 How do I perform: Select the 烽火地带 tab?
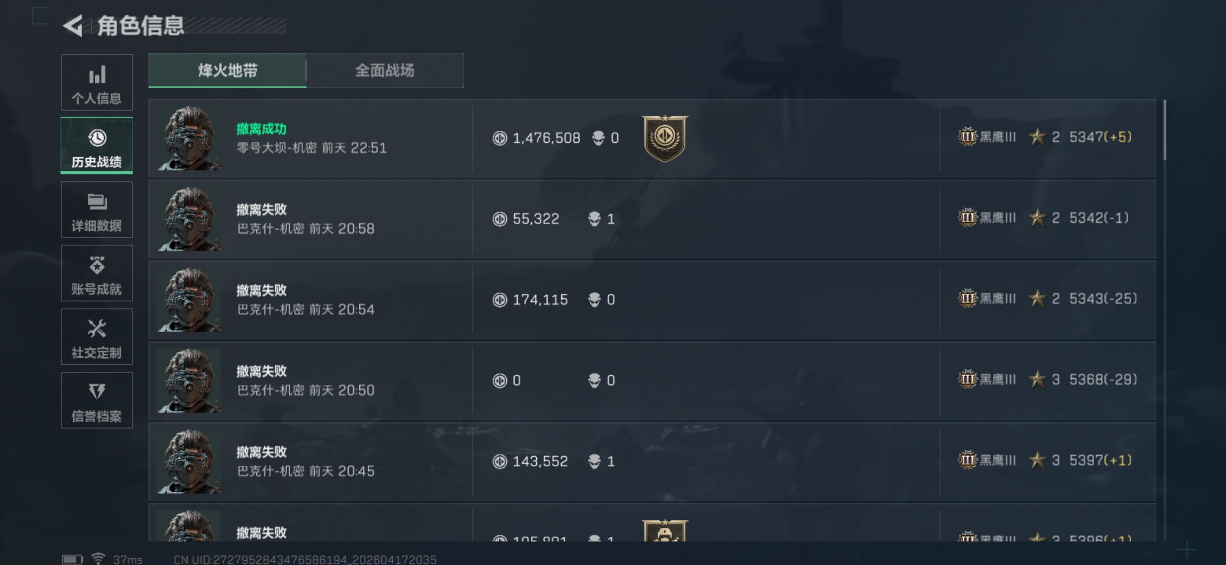[x=228, y=71]
